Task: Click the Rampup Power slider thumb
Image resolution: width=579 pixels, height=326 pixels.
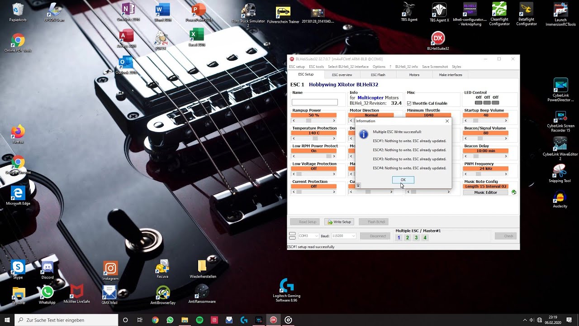Action: pyautogui.click(x=309, y=121)
